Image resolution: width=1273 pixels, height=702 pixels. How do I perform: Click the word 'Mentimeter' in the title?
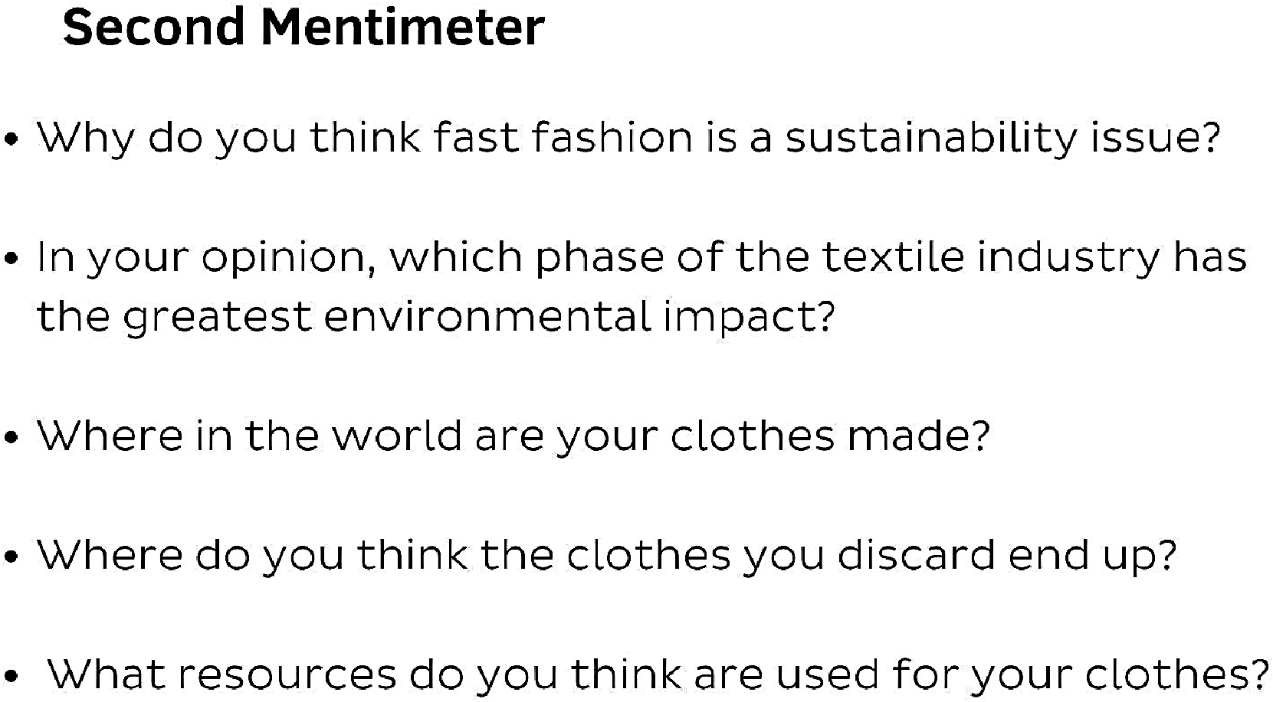pyautogui.click(x=402, y=28)
